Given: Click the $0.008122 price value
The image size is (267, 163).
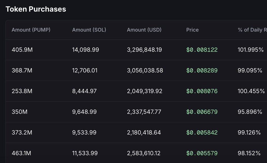Looking at the screenshot, I should pos(202,50).
